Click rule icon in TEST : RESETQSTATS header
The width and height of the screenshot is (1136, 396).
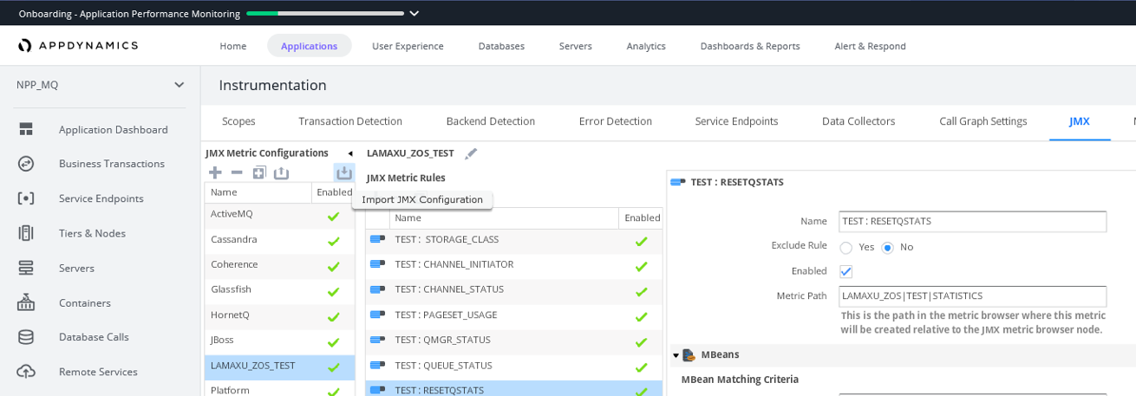click(x=678, y=182)
